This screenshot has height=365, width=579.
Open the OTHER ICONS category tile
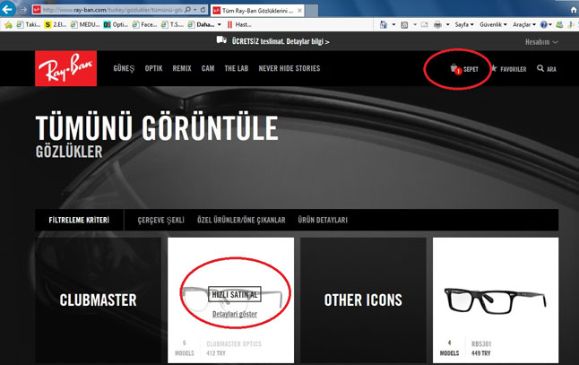pyautogui.click(x=363, y=300)
